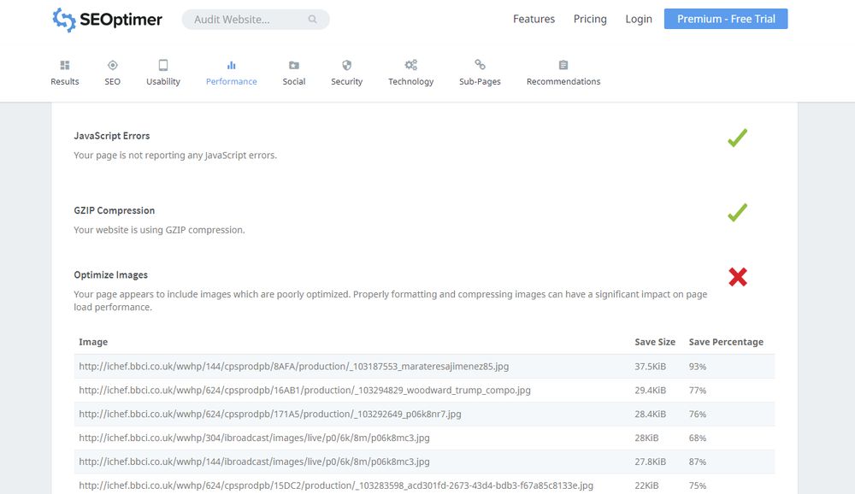This screenshot has width=855, height=494.
Task: Select the woodward_trump_compo.jpg image row
Action: 304,391
